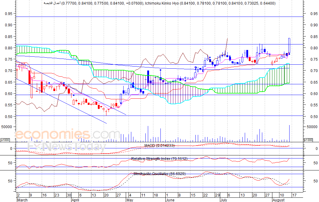319x202 pixels.
Task: Click the date label 2 under March
Action: pyautogui.click(x=18, y=195)
